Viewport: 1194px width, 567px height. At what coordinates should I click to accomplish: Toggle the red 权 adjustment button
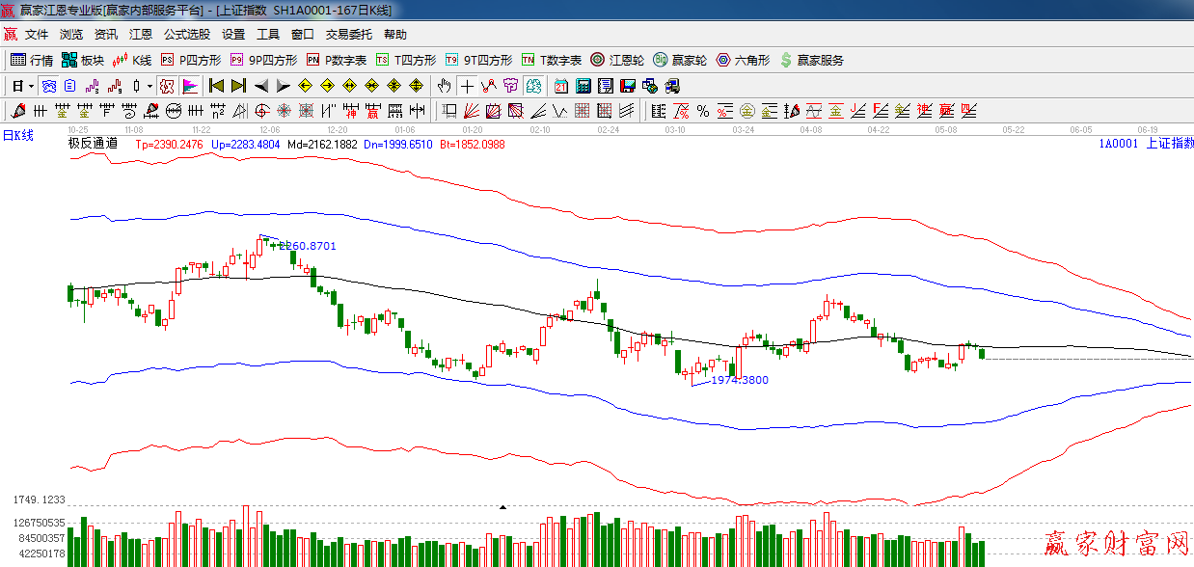pyautogui.click(x=167, y=86)
